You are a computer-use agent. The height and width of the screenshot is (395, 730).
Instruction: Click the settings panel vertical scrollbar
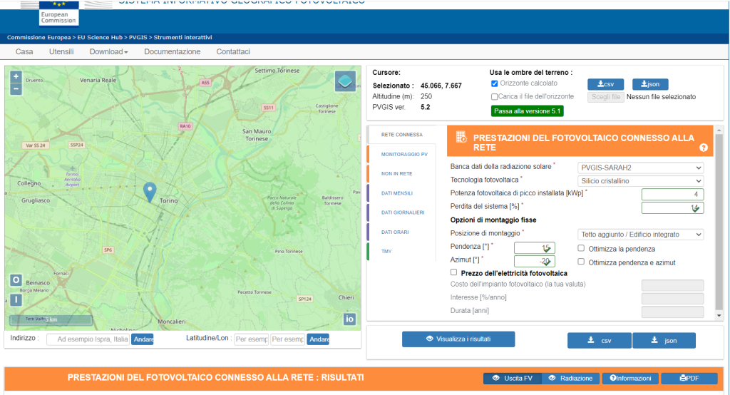pyautogui.click(x=719, y=222)
